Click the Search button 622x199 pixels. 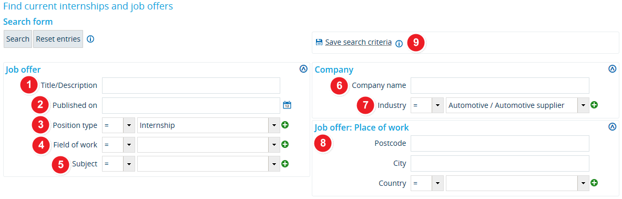[x=18, y=39]
